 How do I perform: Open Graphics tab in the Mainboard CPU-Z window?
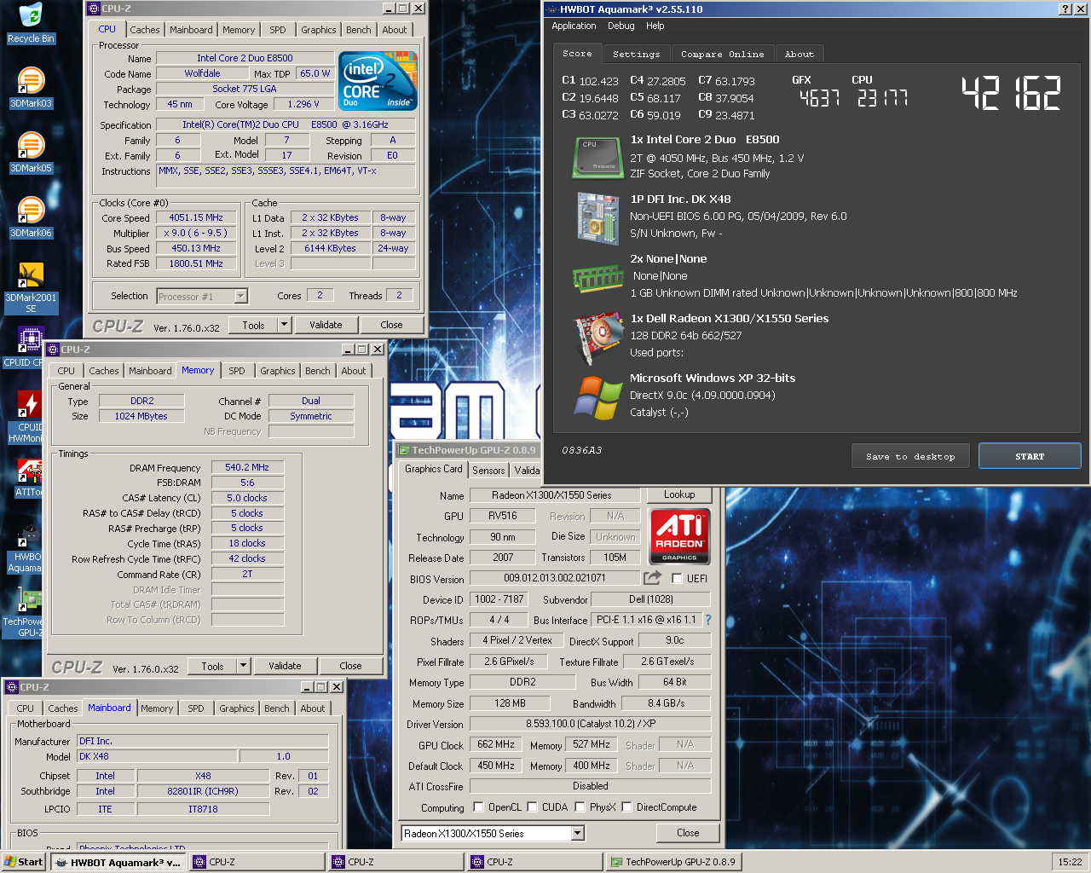point(236,708)
